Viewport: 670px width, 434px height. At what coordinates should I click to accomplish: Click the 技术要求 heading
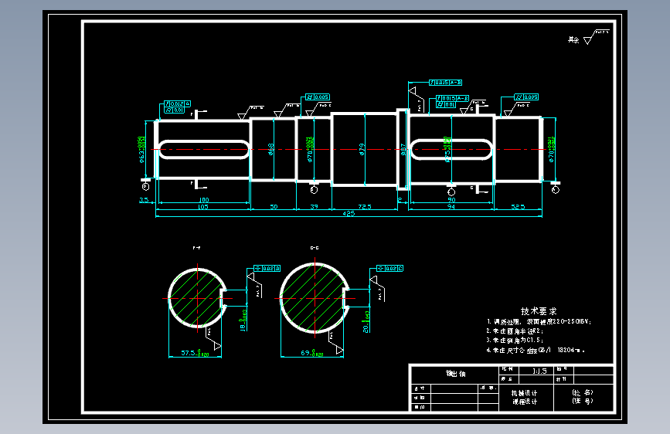point(539,311)
